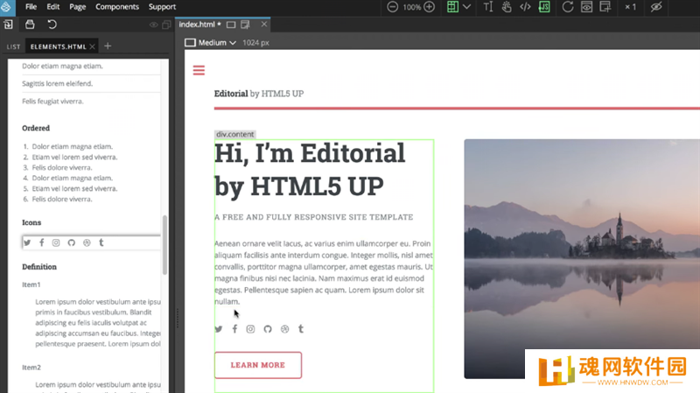This screenshot has width=700, height=393.
Task: Toggle the JS enabled icon
Action: pyautogui.click(x=544, y=7)
